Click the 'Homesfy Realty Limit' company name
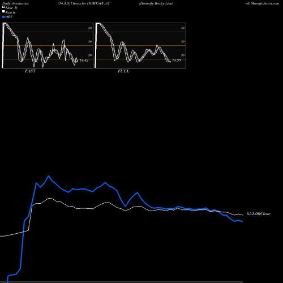Viewport: 283px width, 283px height. (156, 3)
